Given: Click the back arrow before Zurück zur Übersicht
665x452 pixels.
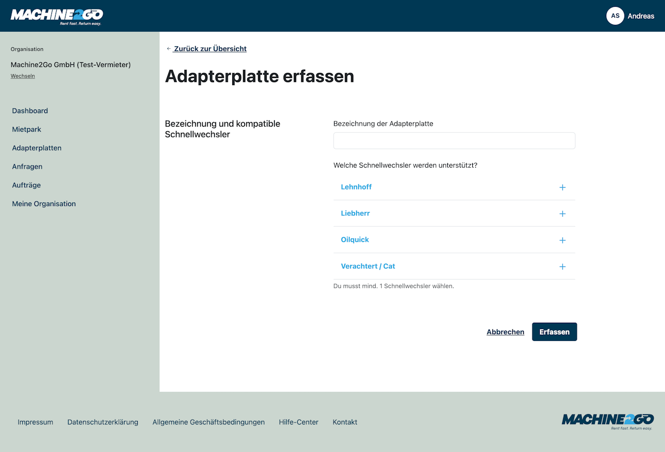Looking at the screenshot, I should (168, 49).
